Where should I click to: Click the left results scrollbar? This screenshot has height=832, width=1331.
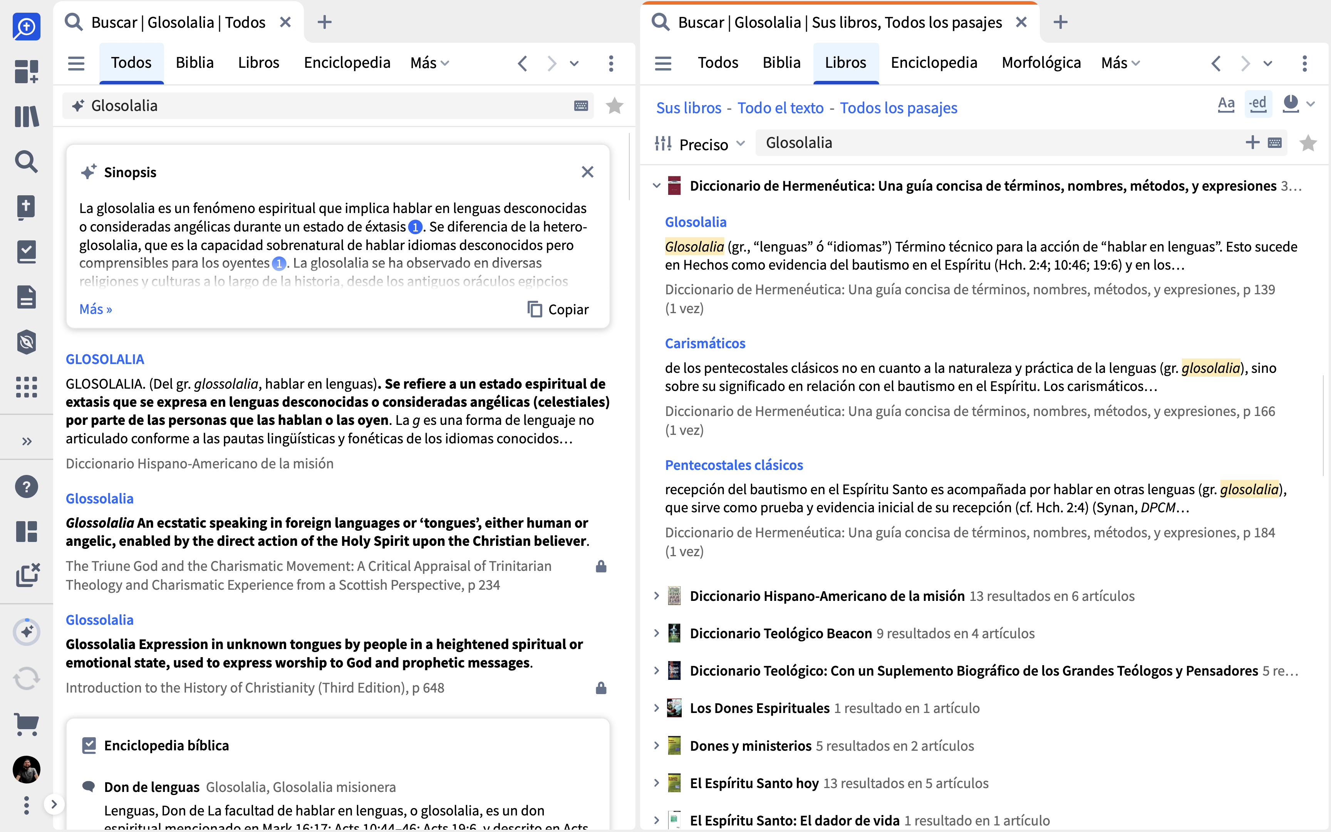click(629, 166)
